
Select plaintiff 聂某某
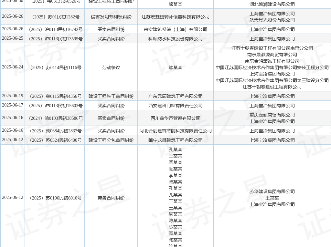pyautogui.click(x=176, y=233)
